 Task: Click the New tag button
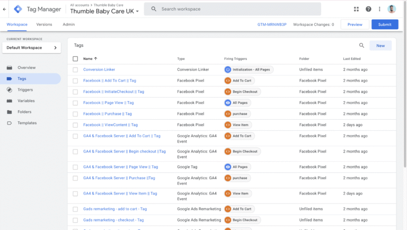[380, 46]
